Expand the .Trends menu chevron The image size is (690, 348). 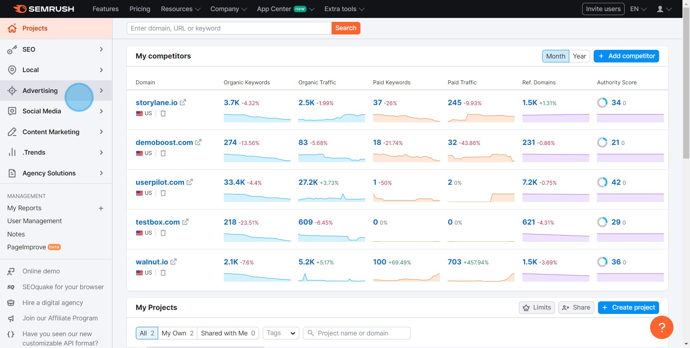tap(101, 152)
